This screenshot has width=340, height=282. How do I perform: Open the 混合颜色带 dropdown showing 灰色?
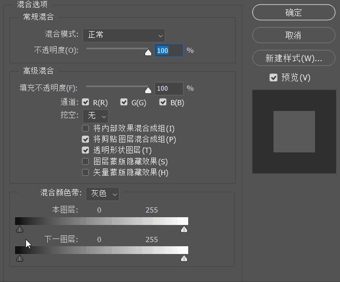point(102,193)
